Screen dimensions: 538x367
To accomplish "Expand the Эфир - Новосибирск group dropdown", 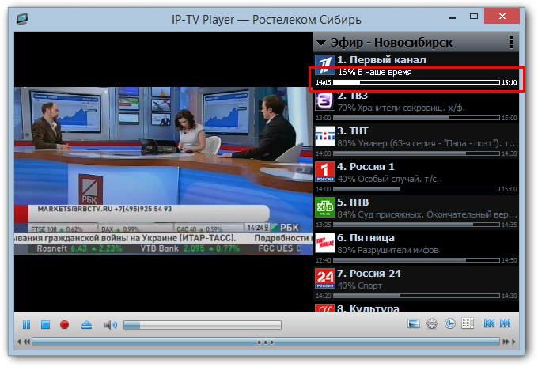I will (321, 43).
